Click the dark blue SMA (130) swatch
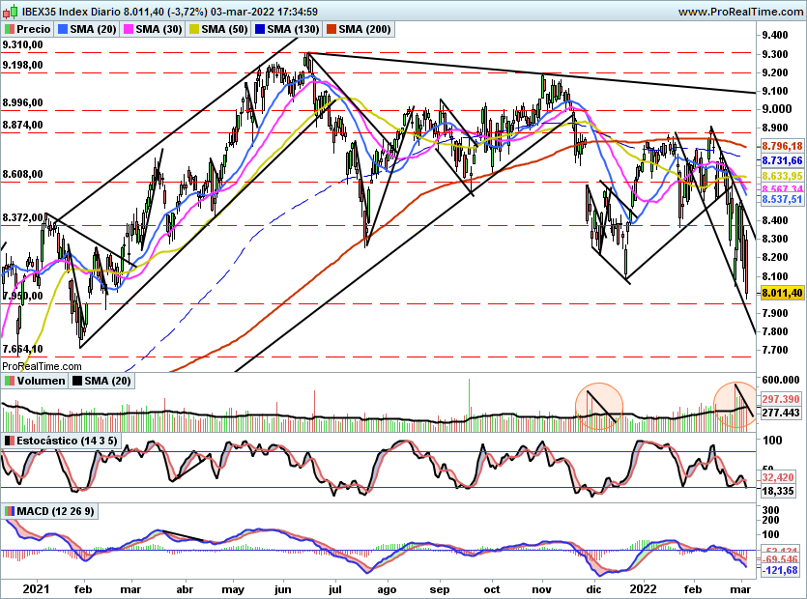Viewport: 807px width, 599px height. point(260,29)
